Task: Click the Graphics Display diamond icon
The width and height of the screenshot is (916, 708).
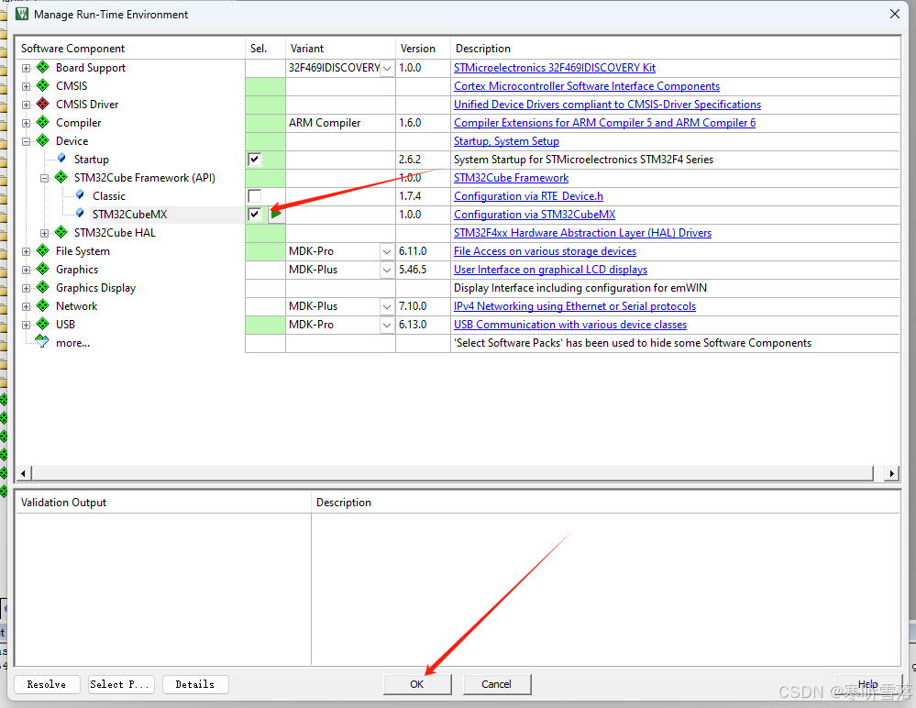Action: pos(43,287)
